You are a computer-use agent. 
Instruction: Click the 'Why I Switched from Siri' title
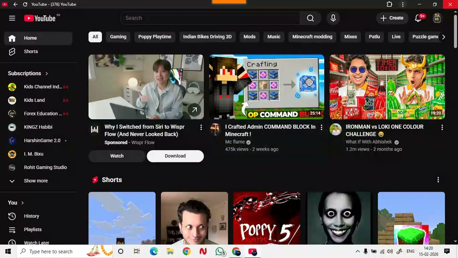click(145, 130)
